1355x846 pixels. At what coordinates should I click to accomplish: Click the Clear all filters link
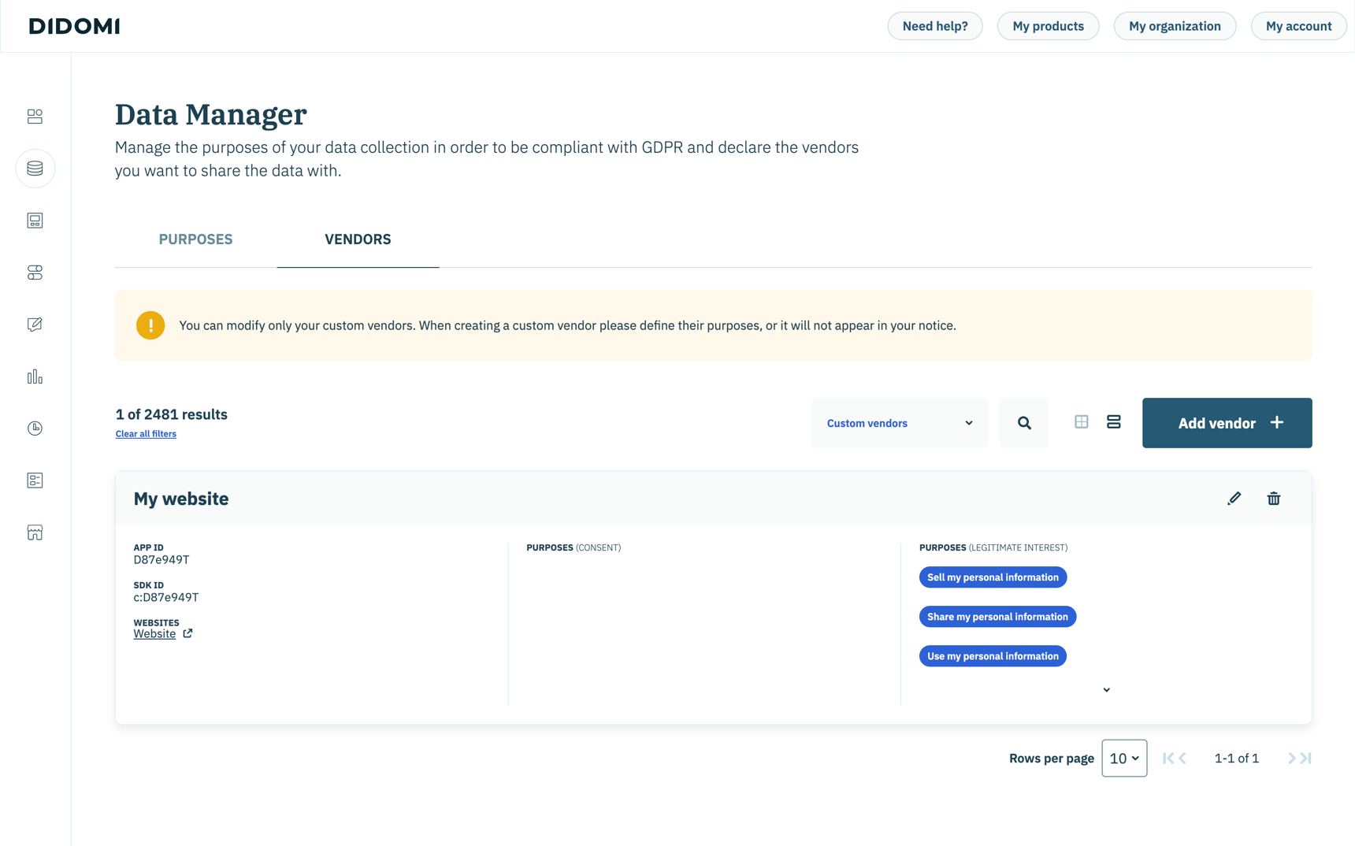click(x=146, y=433)
